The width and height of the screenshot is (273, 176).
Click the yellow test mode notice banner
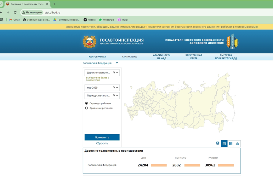(x=137, y=27)
